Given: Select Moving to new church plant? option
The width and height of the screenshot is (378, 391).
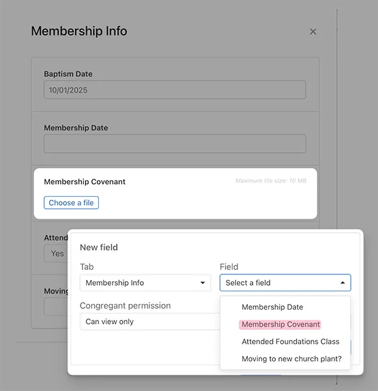Looking at the screenshot, I should pyautogui.click(x=291, y=359).
